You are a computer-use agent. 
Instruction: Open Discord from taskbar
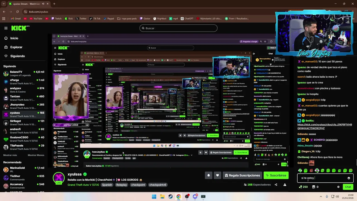coord(195,197)
